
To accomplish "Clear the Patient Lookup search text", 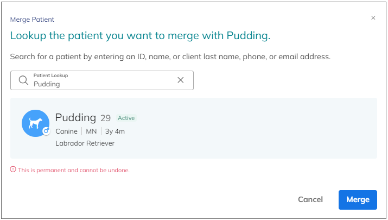I will 181,80.
